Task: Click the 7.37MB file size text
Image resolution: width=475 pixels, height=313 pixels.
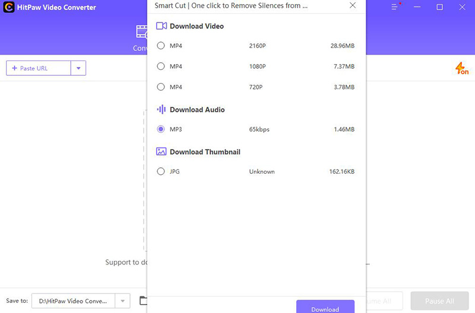Action: click(344, 66)
